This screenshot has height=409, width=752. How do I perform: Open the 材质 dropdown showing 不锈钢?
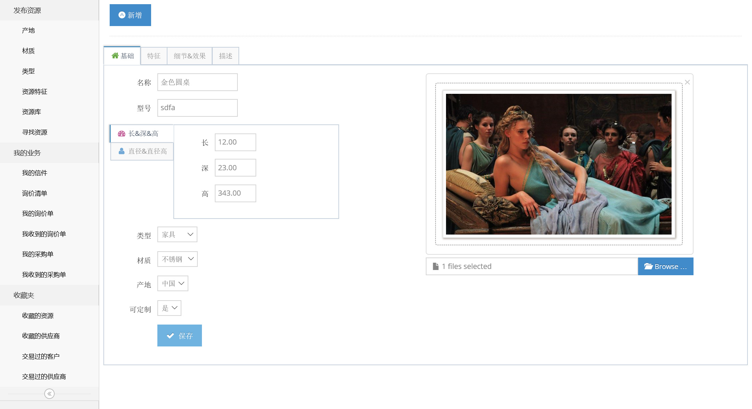click(178, 259)
